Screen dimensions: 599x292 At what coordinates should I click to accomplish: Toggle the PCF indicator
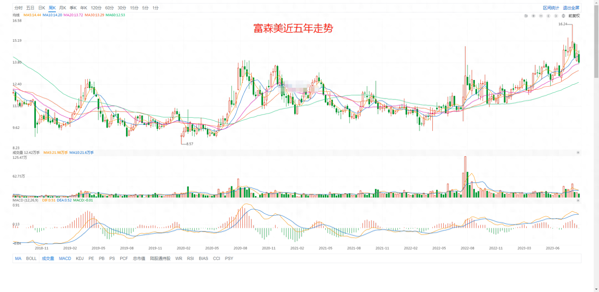[124, 258]
